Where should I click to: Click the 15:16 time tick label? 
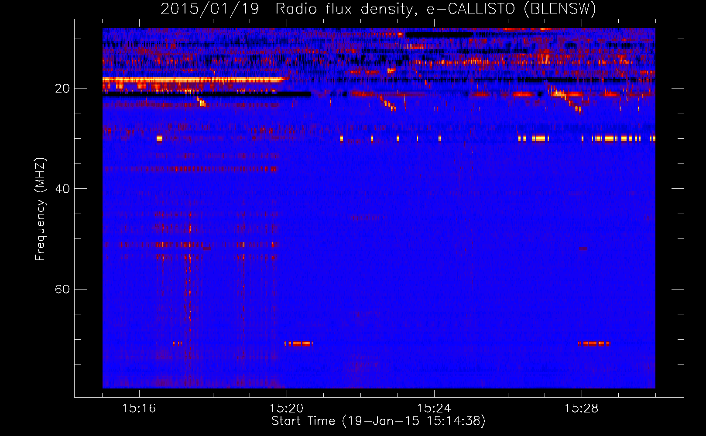pos(139,409)
